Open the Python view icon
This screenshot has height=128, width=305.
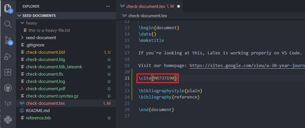(8, 120)
